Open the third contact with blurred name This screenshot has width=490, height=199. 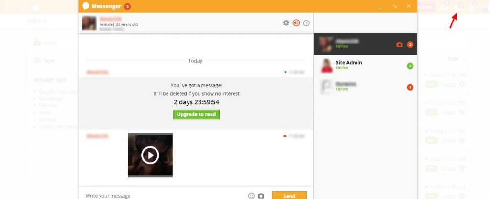pyautogui.click(x=365, y=87)
